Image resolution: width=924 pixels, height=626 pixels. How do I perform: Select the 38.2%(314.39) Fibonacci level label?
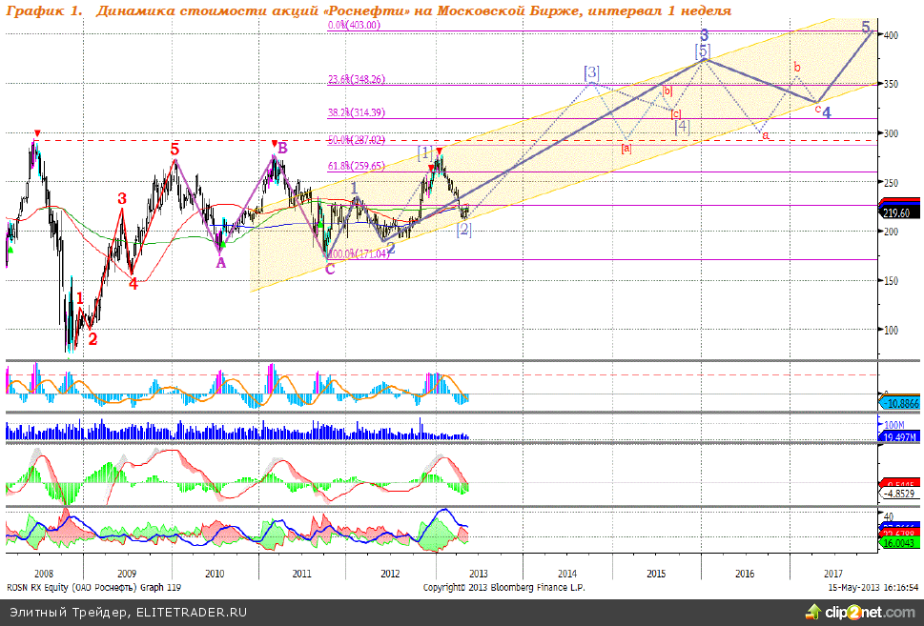tap(356, 112)
